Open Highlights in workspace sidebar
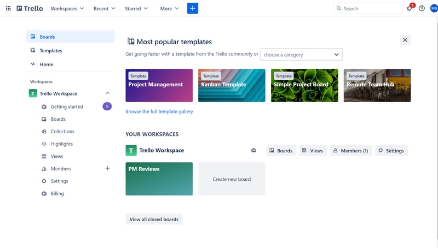This screenshot has width=438, height=248. [62, 144]
